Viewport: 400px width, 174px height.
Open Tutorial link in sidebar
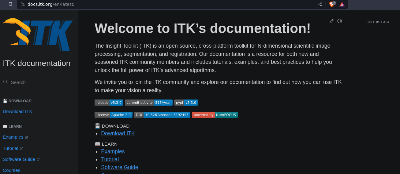click(x=10, y=148)
